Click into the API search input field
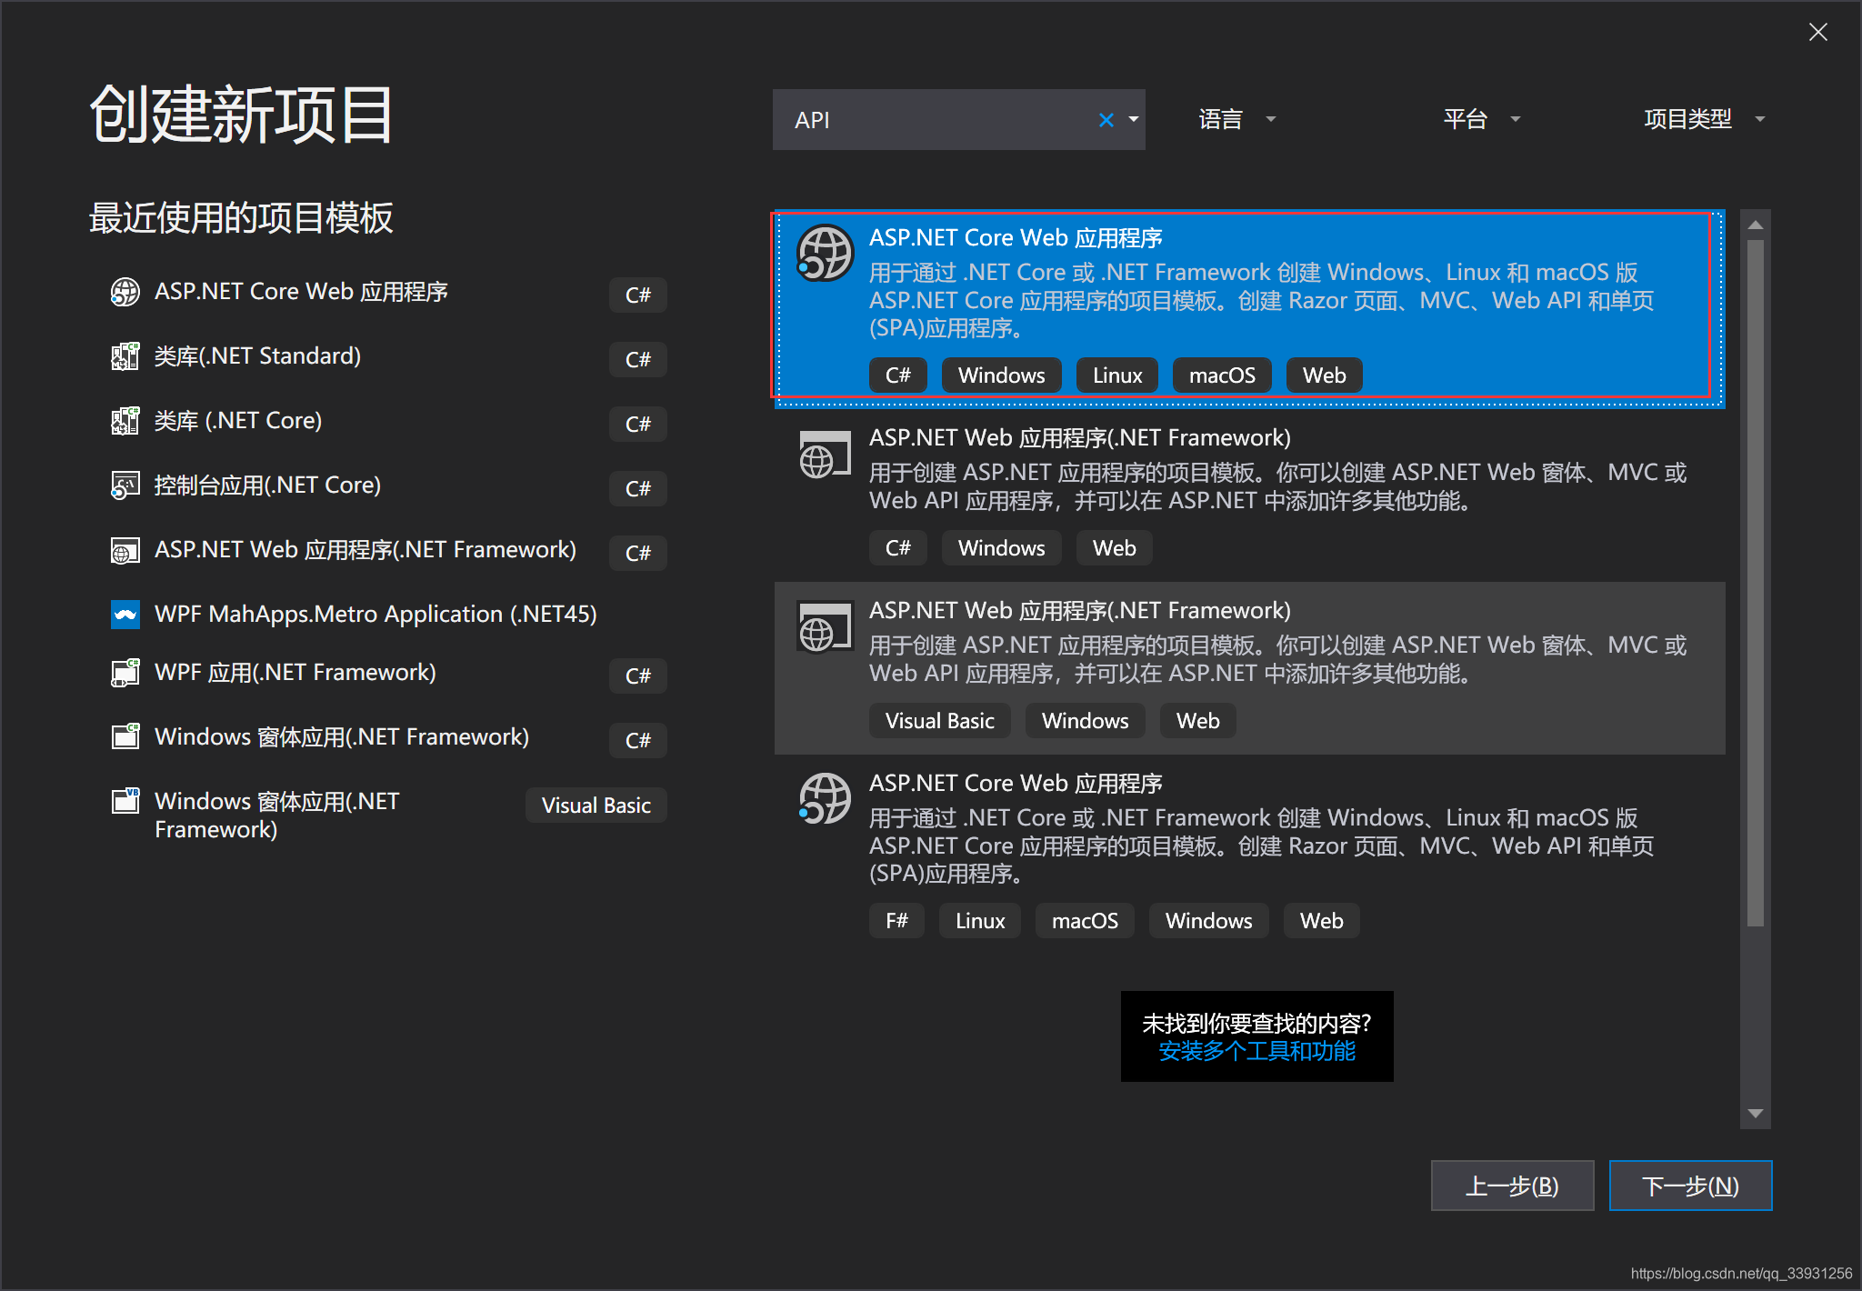The width and height of the screenshot is (1862, 1291). coord(936,120)
